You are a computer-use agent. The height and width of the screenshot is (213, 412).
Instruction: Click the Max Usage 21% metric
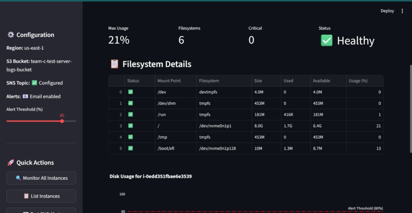click(x=119, y=40)
